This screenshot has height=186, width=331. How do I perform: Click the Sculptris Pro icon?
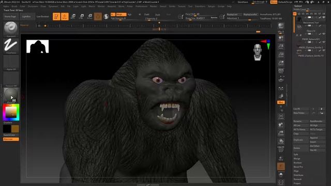pyautogui.click(x=106, y=17)
